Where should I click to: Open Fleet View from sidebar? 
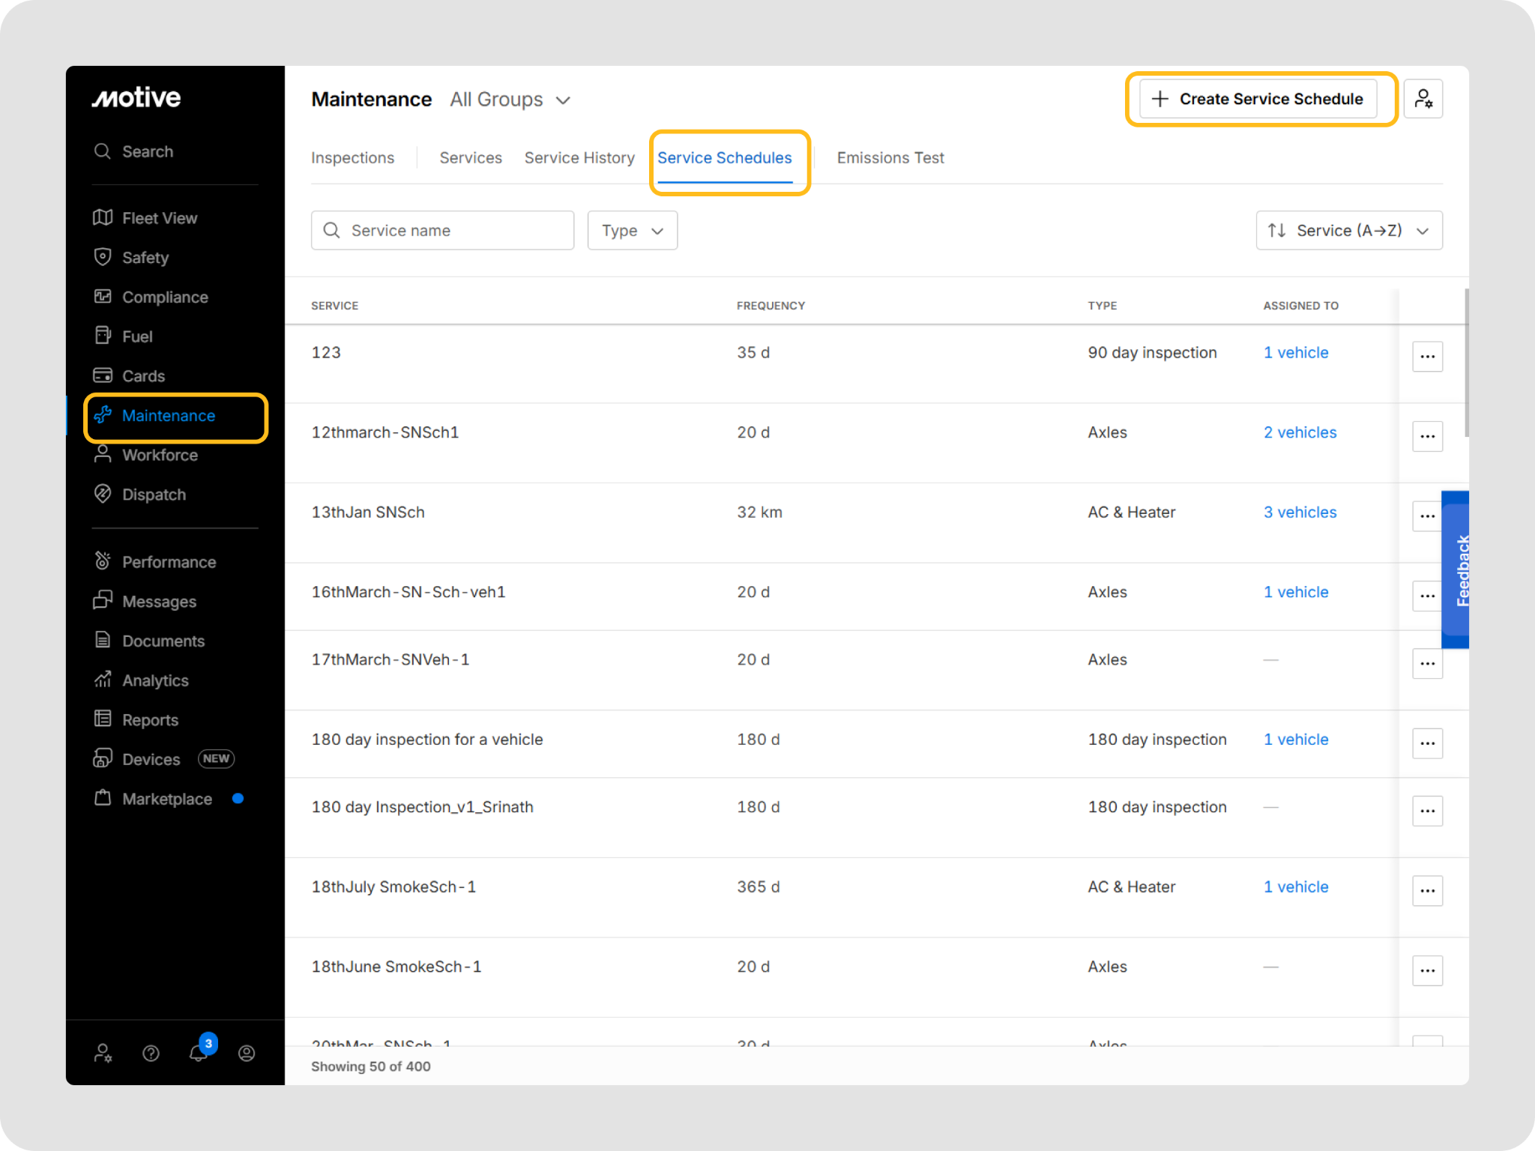click(x=159, y=218)
